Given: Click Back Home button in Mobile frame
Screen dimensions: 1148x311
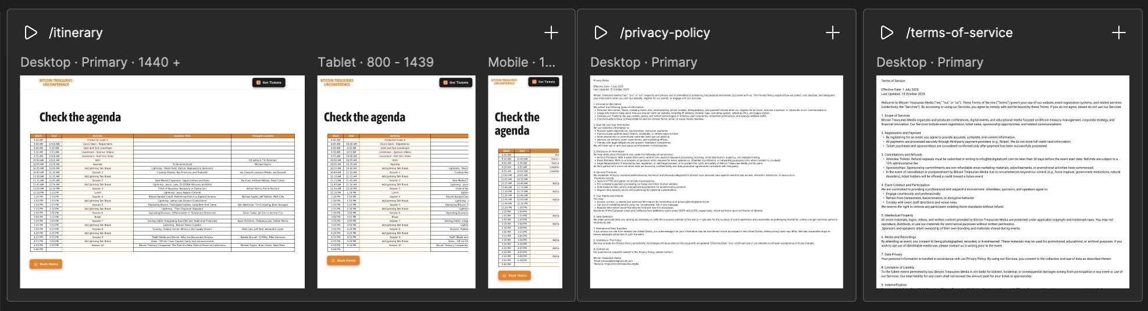Looking at the screenshot, I should point(514,275).
